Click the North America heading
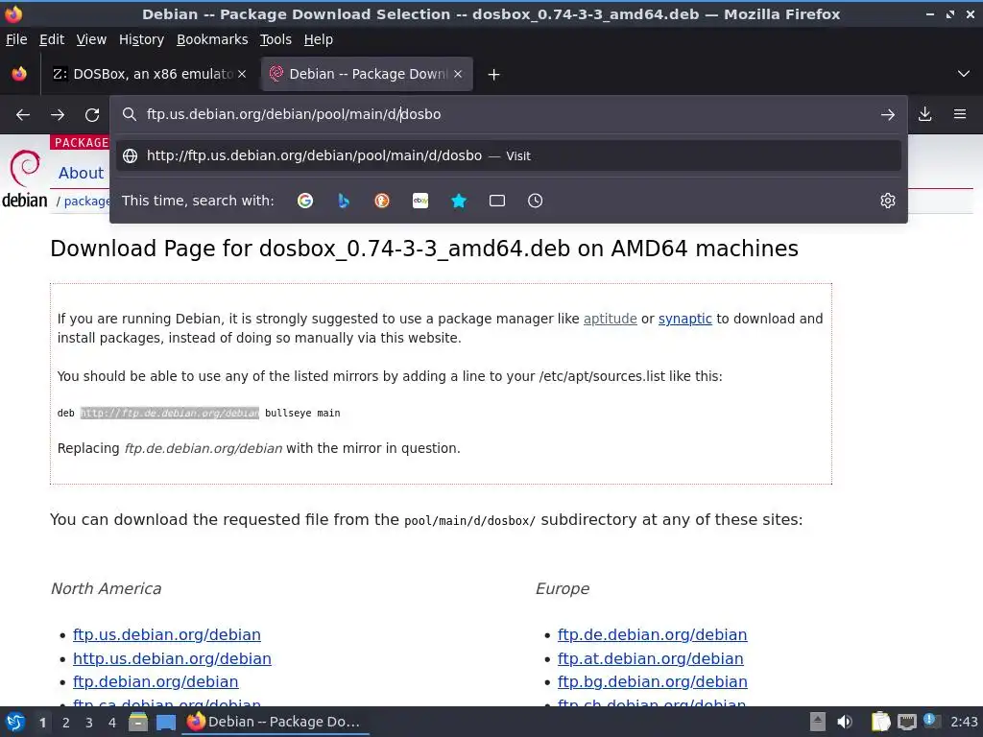This screenshot has width=983, height=737. coord(106,588)
